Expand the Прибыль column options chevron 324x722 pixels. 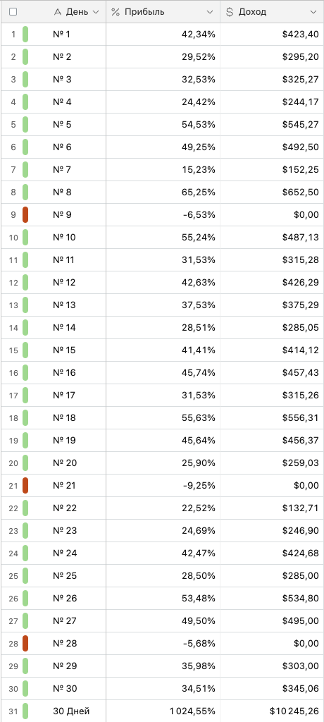pyautogui.click(x=210, y=12)
